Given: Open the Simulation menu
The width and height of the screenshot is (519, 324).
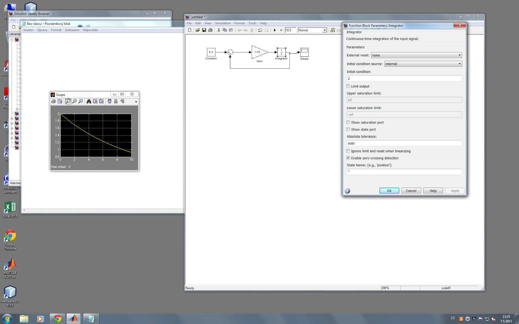Looking at the screenshot, I should tap(223, 23).
